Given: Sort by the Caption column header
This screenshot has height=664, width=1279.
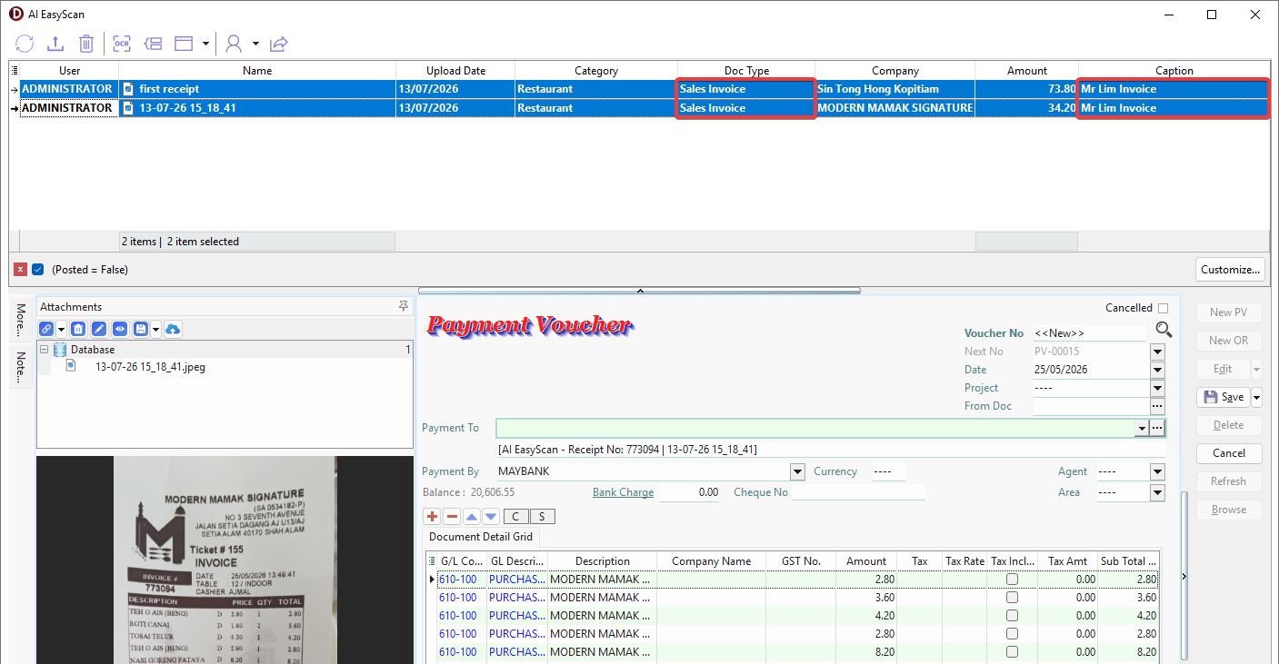Looking at the screenshot, I should tap(1174, 70).
